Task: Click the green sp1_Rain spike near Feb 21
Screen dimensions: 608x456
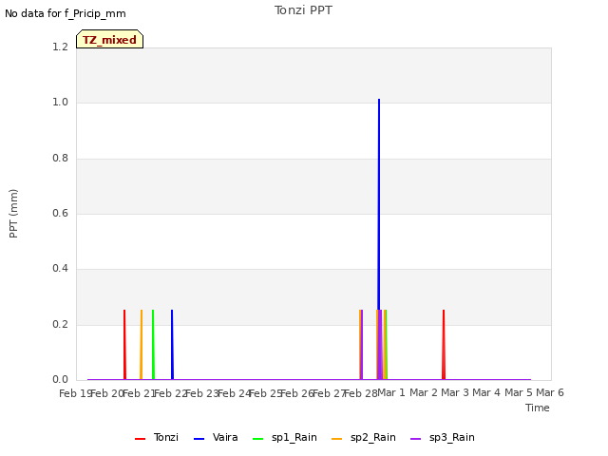Action: [153, 345]
